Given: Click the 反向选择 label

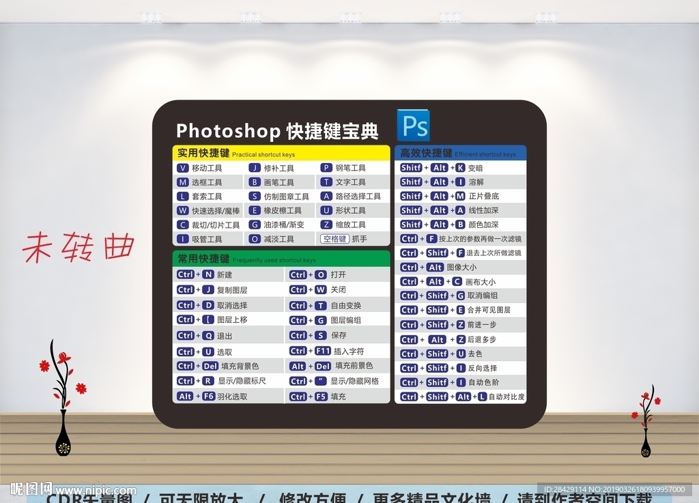Looking at the screenshot, I should pyautogui.click(x=483, y=369).
